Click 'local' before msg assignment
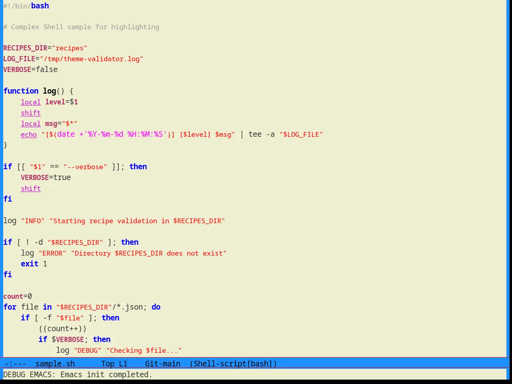 click(31, 124)
